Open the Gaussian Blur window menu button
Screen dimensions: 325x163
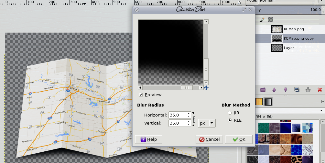pyautogui.click(x=137, y=10)
